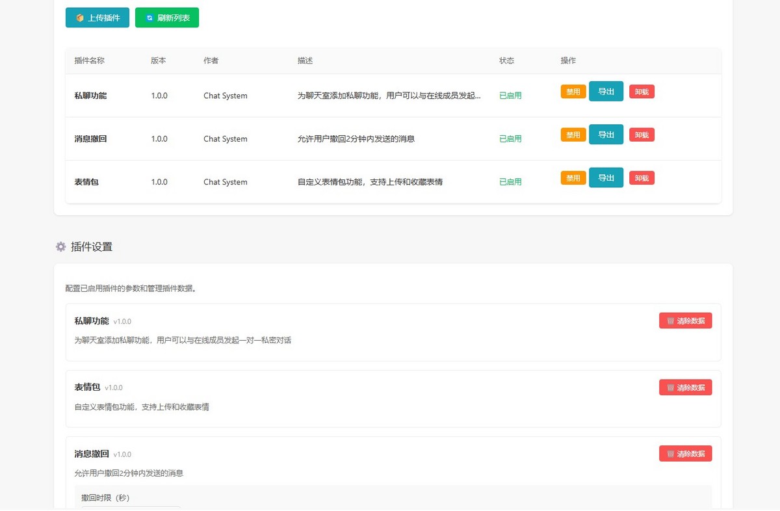780x511 pixels.
Task: Click the upload icon on 上传插件 button
Action: pos(79,18)
